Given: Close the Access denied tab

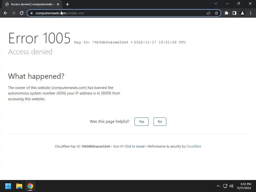Looking at the screenshot, I should pos(58,4).
